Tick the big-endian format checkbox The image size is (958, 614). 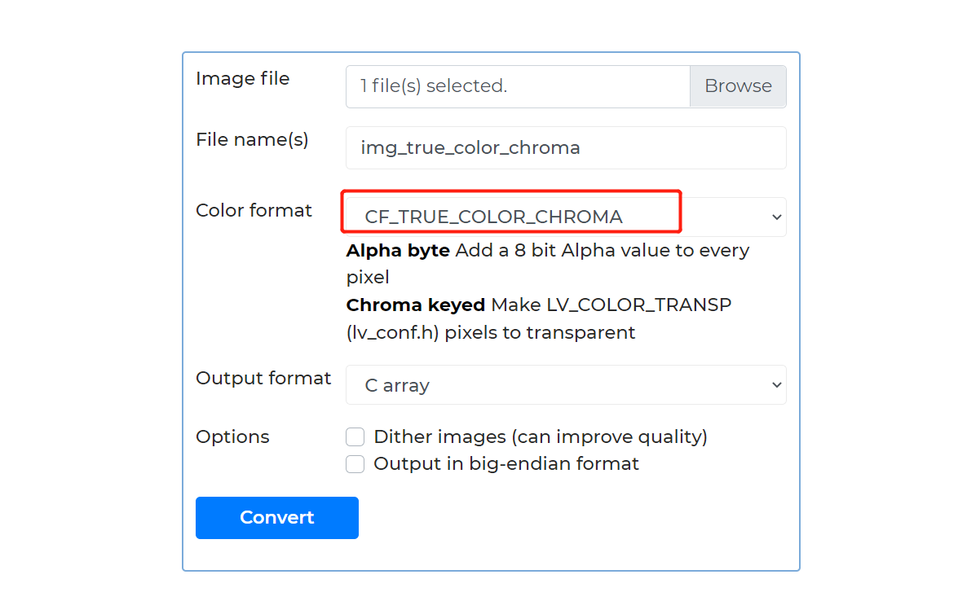[355, 464]
